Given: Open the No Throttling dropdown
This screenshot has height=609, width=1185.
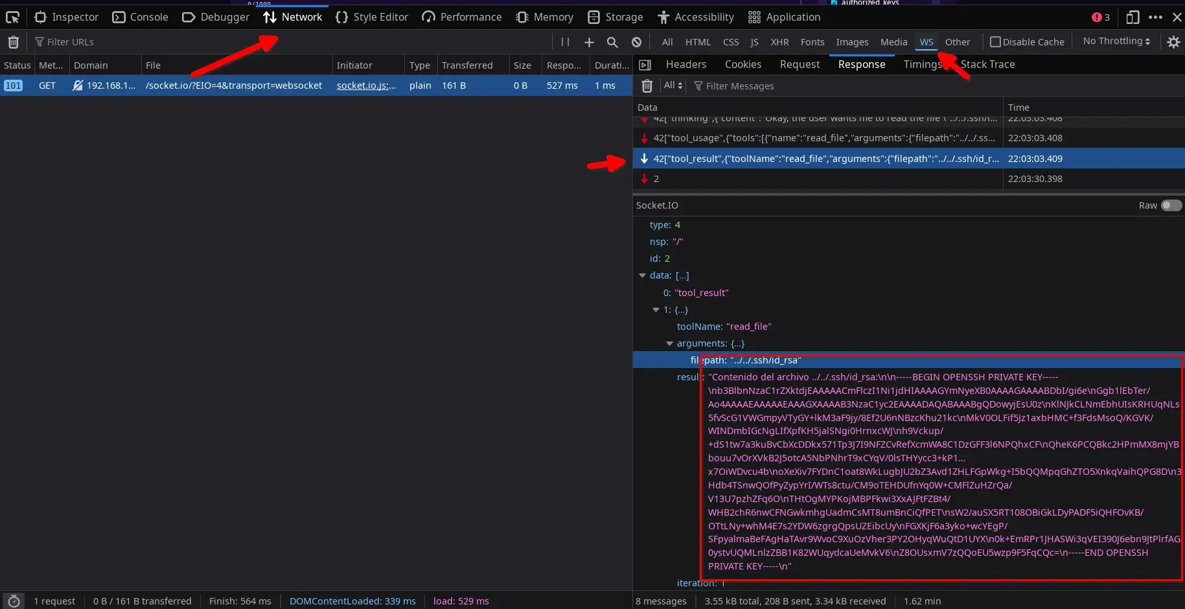Looking at the screenshot, I should click(1116, 41).
